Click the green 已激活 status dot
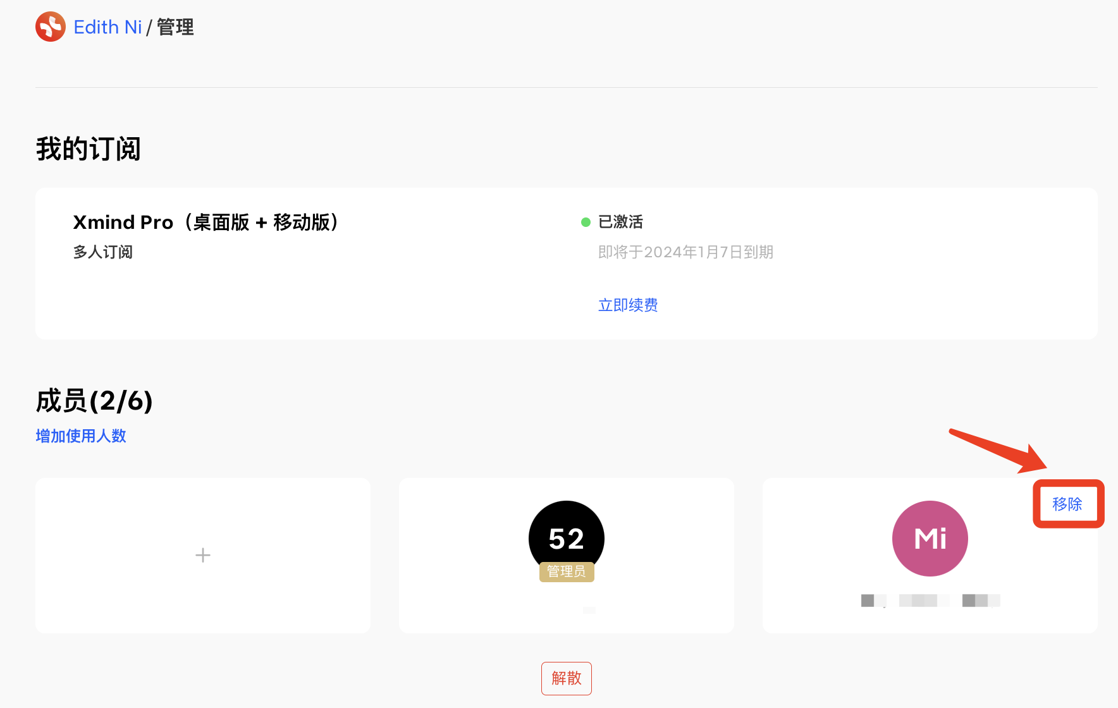Viewport: 1118px width, 708px height. [x=586, y=222]
